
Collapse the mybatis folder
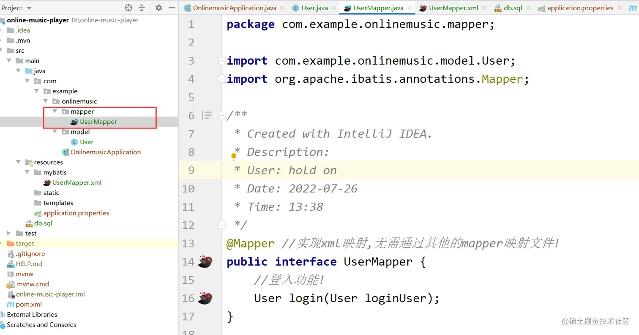pyautogui.click(x=27, y=172)
